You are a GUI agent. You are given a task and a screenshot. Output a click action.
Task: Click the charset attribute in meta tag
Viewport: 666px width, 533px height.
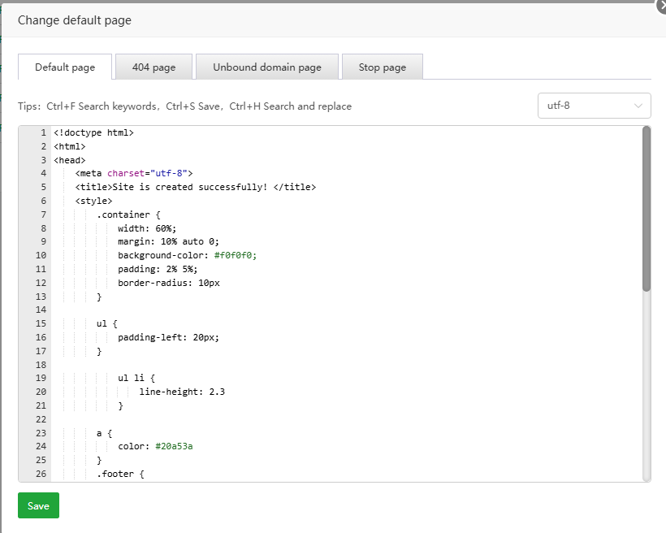(x=127, y=173)
